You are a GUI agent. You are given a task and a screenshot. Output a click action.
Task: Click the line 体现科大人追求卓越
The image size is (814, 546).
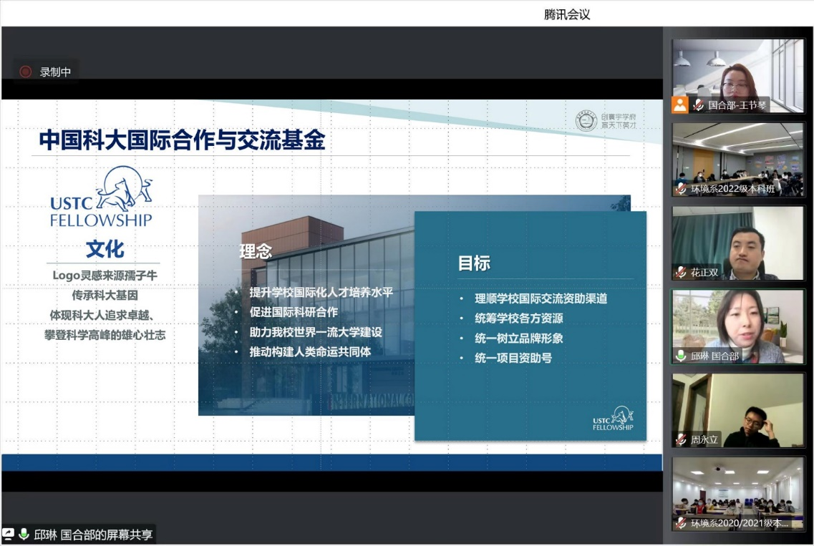pyautogui.click(x=102, y=315)
